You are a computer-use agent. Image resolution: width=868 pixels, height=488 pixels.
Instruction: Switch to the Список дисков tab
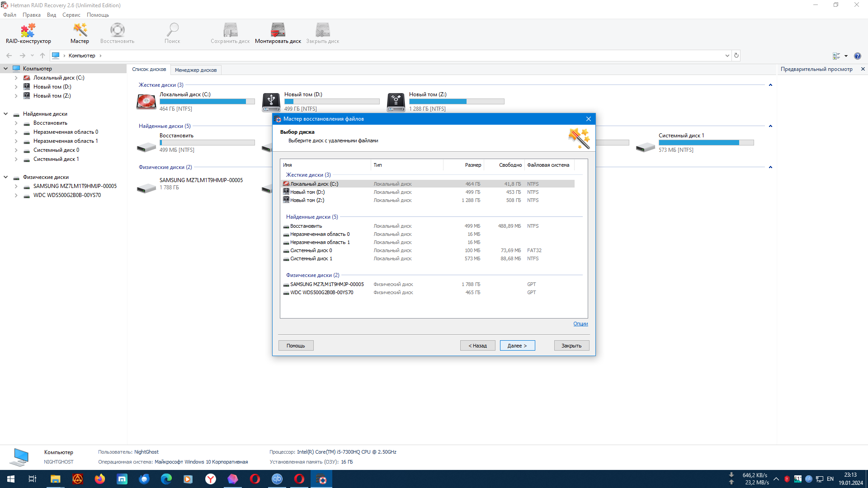tap(149, 70)
